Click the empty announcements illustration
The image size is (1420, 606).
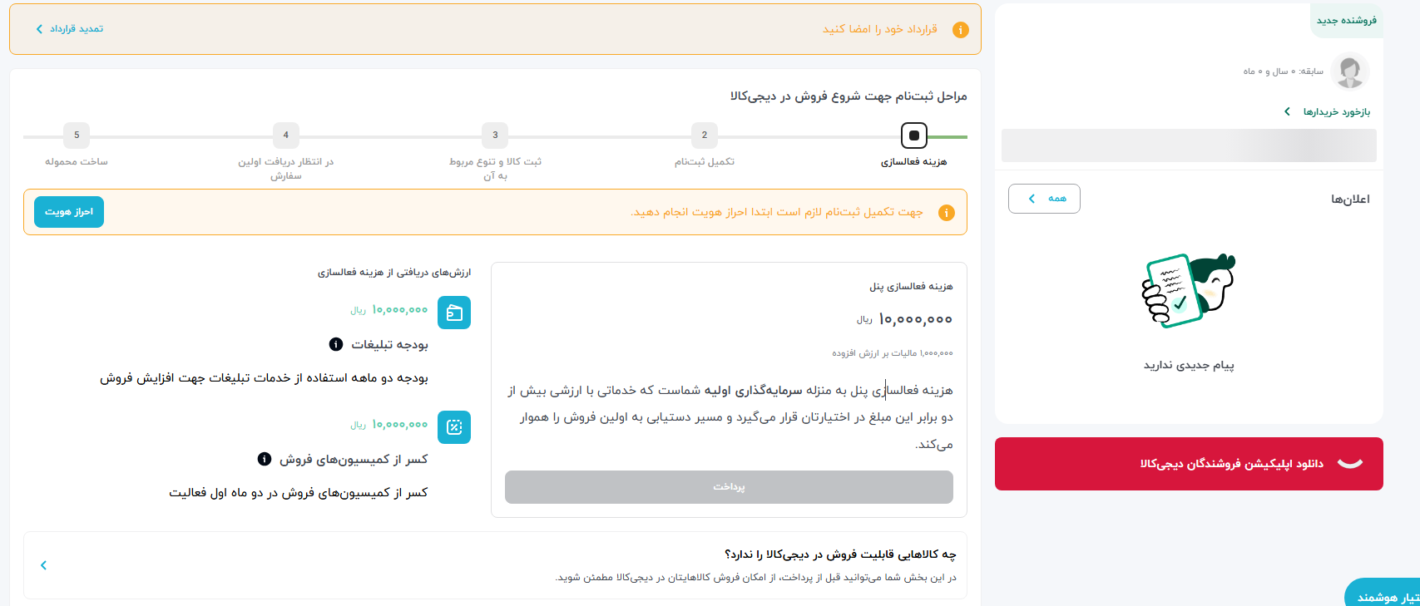coord(1188,290)
